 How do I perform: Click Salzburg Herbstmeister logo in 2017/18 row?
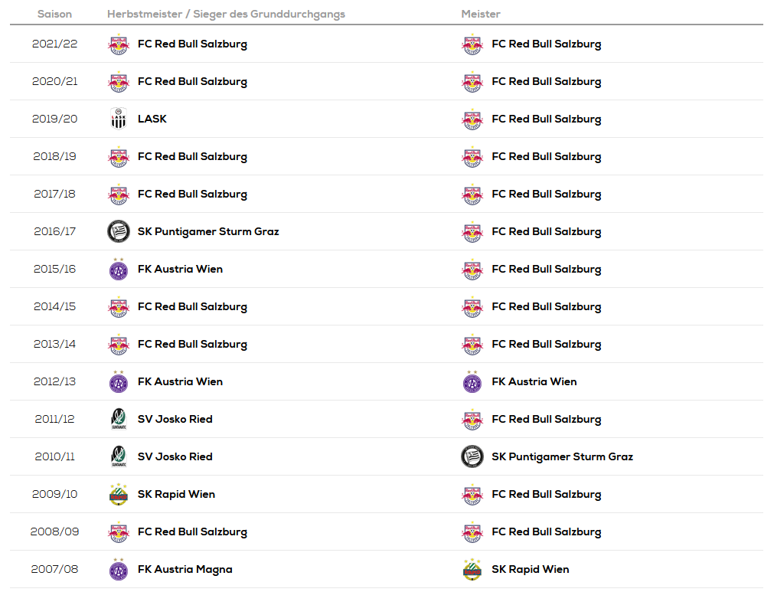point(119,194)
